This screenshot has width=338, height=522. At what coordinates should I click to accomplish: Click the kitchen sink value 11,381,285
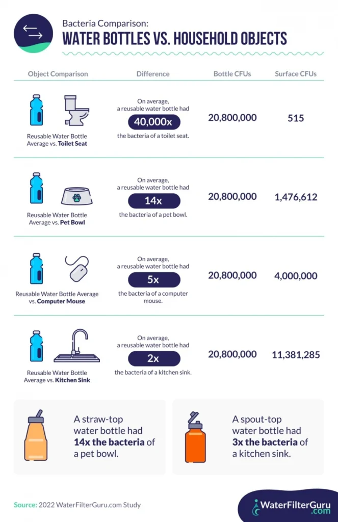tap(296, 355)
